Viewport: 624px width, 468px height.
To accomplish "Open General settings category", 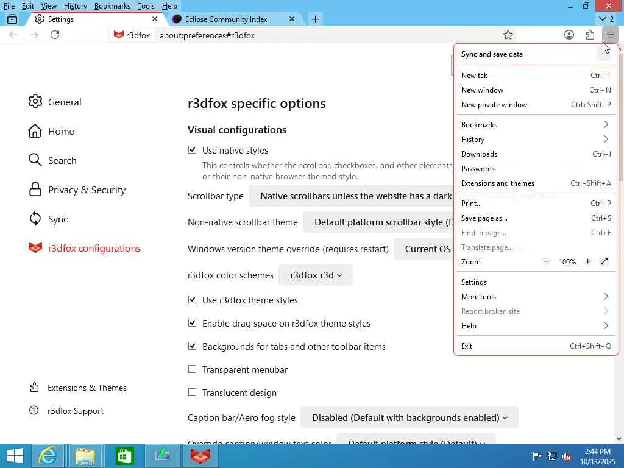I will pyautogui.click(x=55, y=102).
